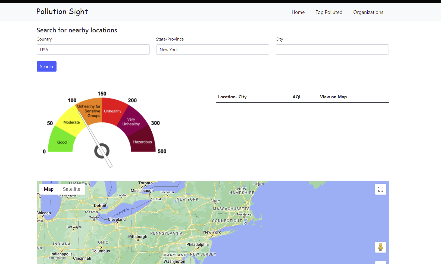Click the 50 gauge tick label
Image resolution: width=441 pixels, height=264 pixels.
pos(50,123)
